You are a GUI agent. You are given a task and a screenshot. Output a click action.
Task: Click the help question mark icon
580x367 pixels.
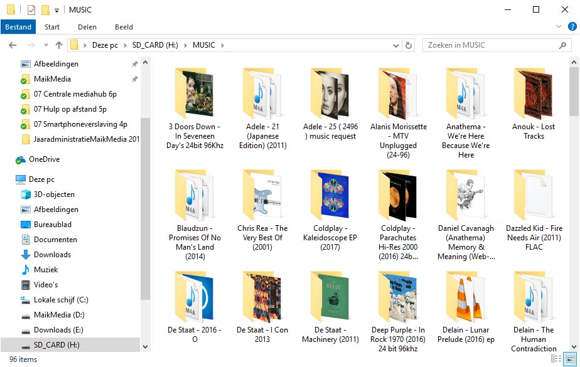[572, 26]
